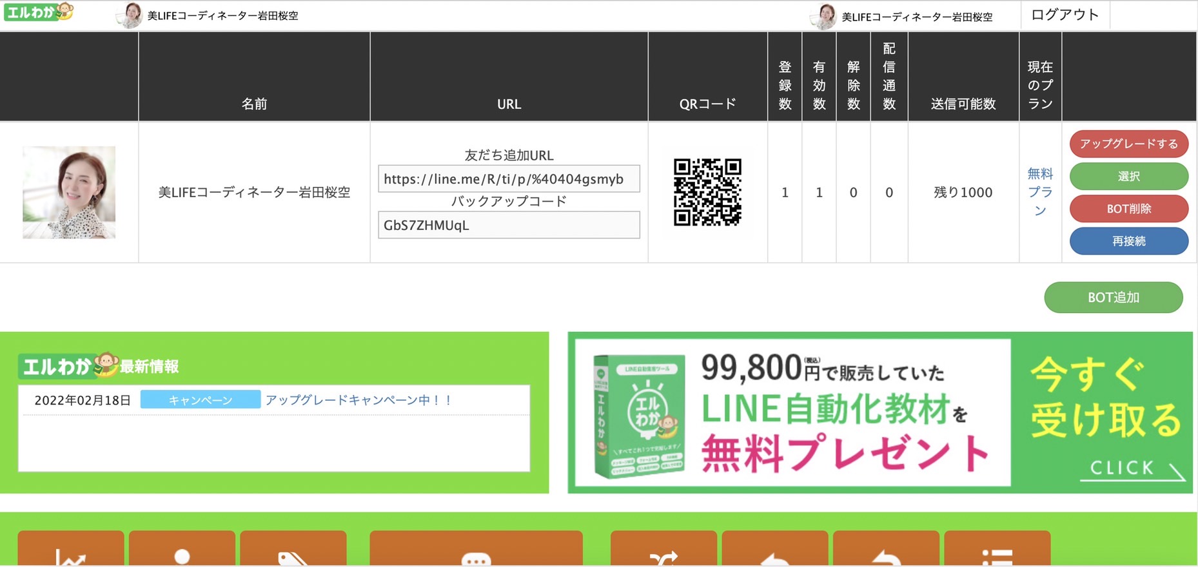Select the friend-add URL field

[x=509, y=178]
